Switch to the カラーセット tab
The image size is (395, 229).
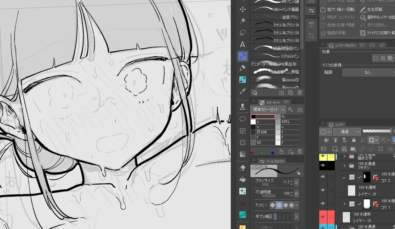coord(269,103)
